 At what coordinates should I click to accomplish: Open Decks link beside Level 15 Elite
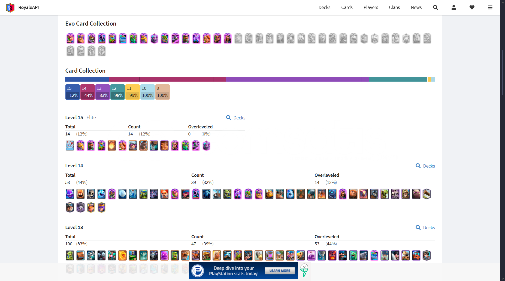pyautogui.click(x=236, y=118)
